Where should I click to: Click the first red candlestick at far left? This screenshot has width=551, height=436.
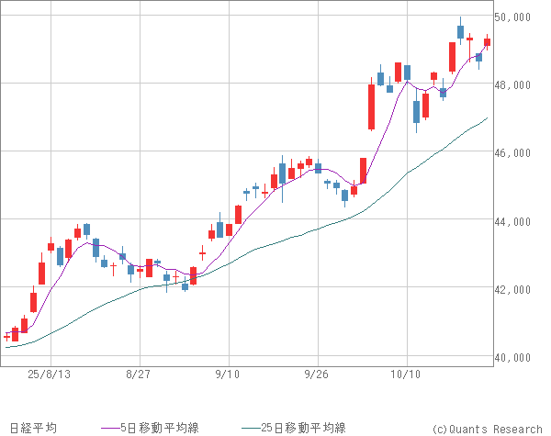pyautogui.click(x=7, y=337)
